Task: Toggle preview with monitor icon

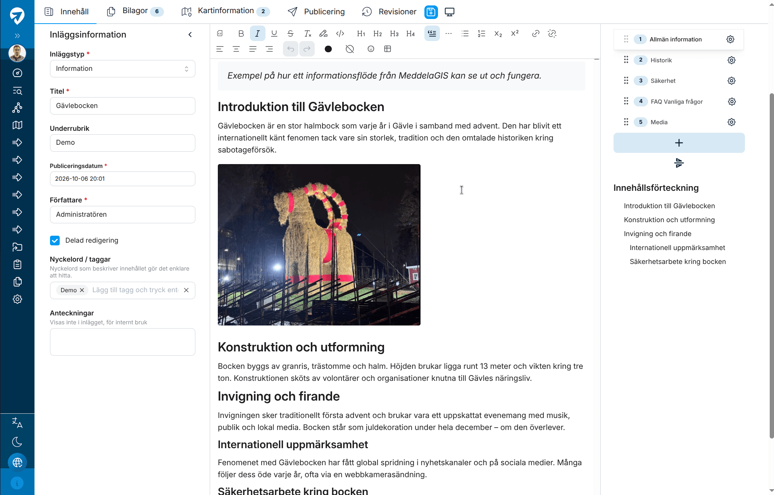Action: click(450, 12)
